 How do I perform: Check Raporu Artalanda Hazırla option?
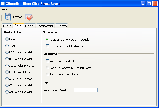47,61
